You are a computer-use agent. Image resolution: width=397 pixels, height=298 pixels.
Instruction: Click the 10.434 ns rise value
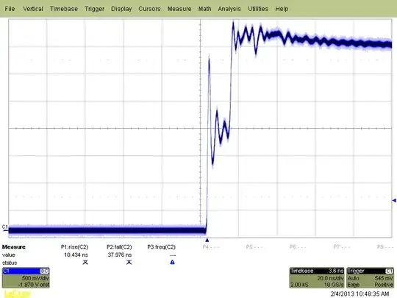point(76,255)
